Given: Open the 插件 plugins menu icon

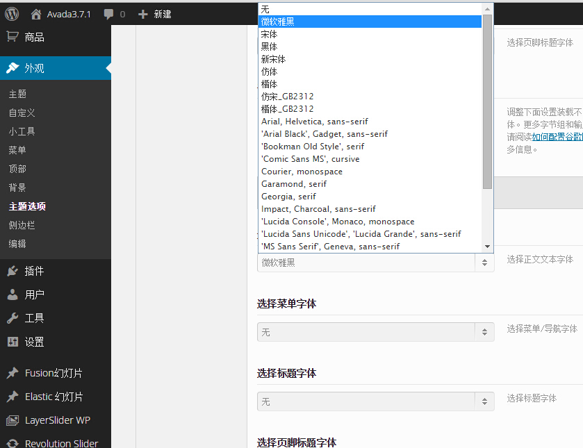Looking at the screenshot, I should click(x=13, y=271).
